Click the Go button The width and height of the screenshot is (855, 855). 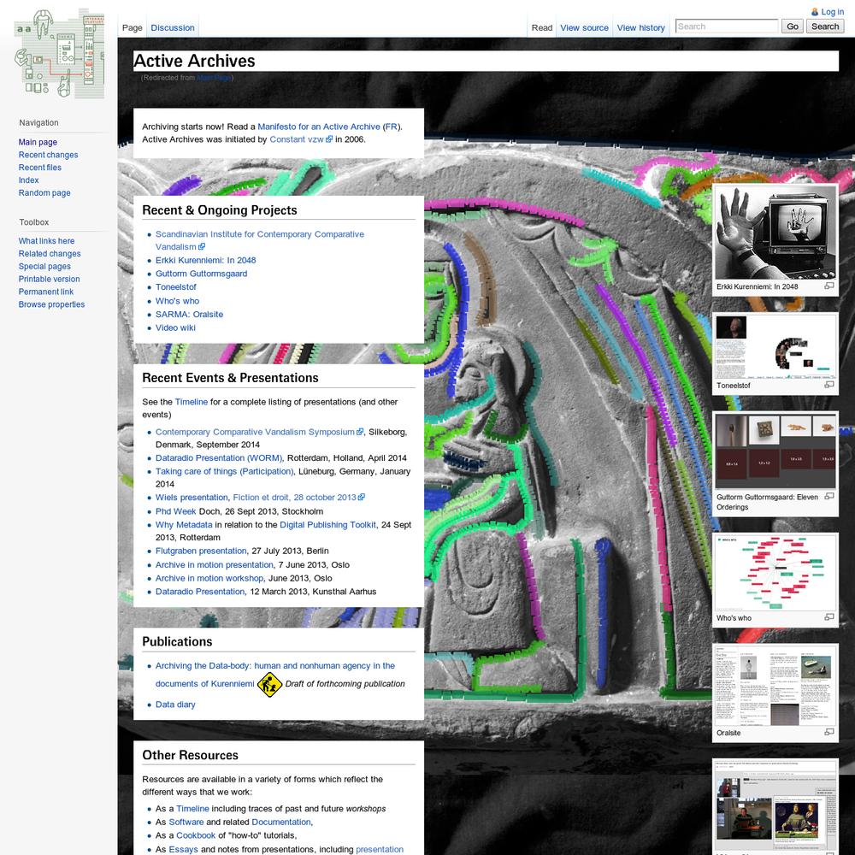[x=793, y=27]
